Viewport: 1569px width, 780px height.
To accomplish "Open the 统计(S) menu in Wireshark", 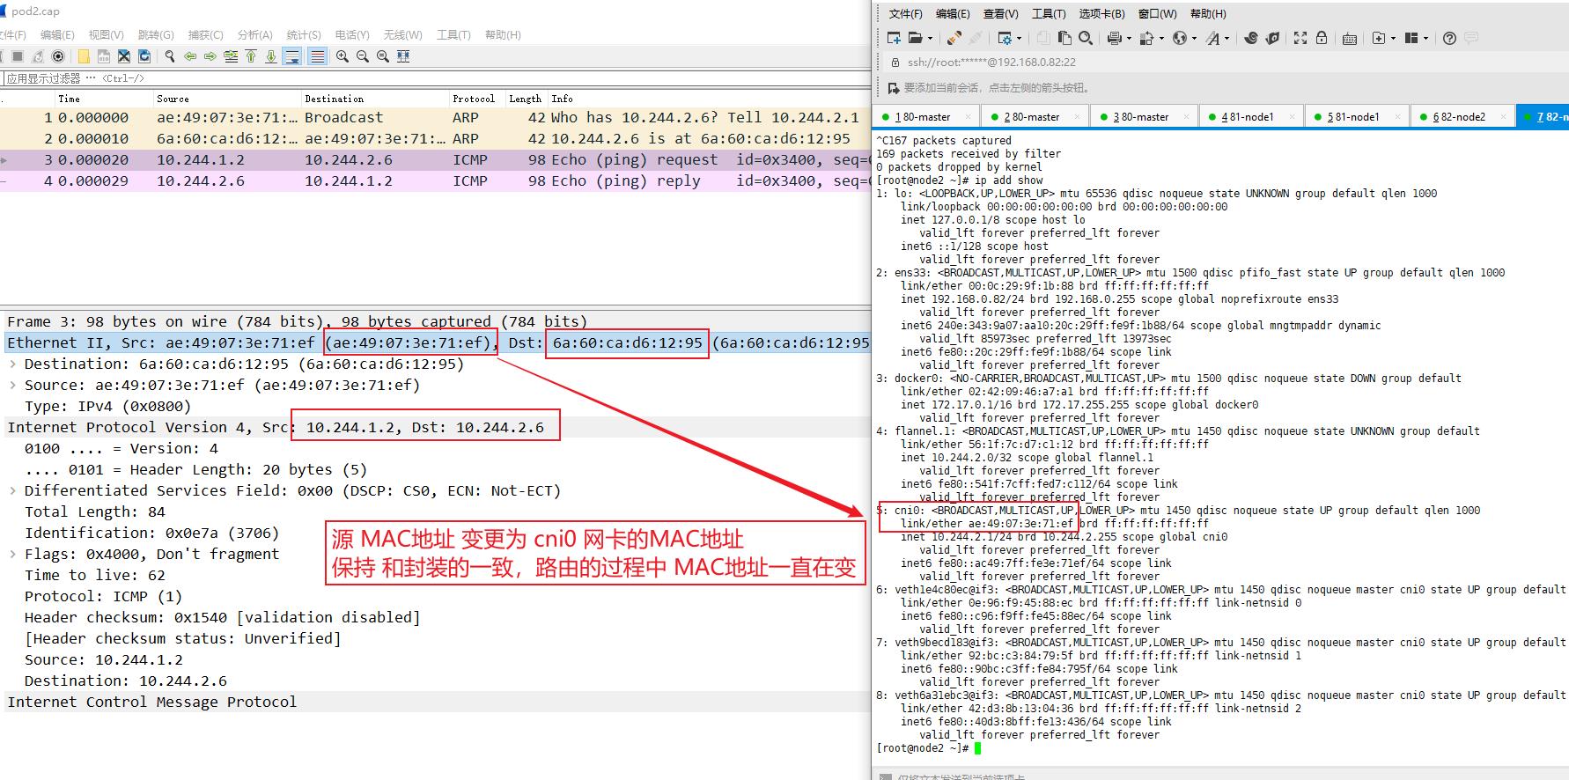I will 304,35.
